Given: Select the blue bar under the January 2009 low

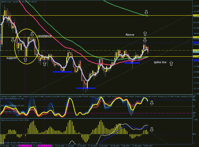Looking at the screenshot, I should coord(86,88).
